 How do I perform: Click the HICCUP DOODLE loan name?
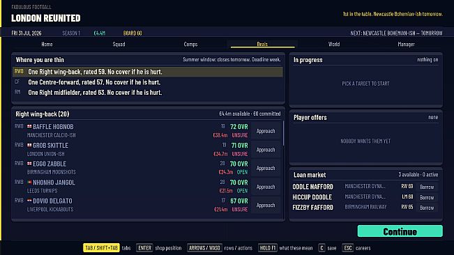pyautogui.click(x=312, y=197)
